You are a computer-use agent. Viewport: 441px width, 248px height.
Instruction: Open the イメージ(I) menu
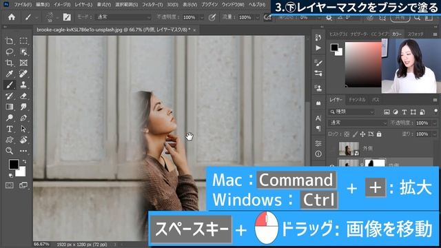tap(62, 5)
